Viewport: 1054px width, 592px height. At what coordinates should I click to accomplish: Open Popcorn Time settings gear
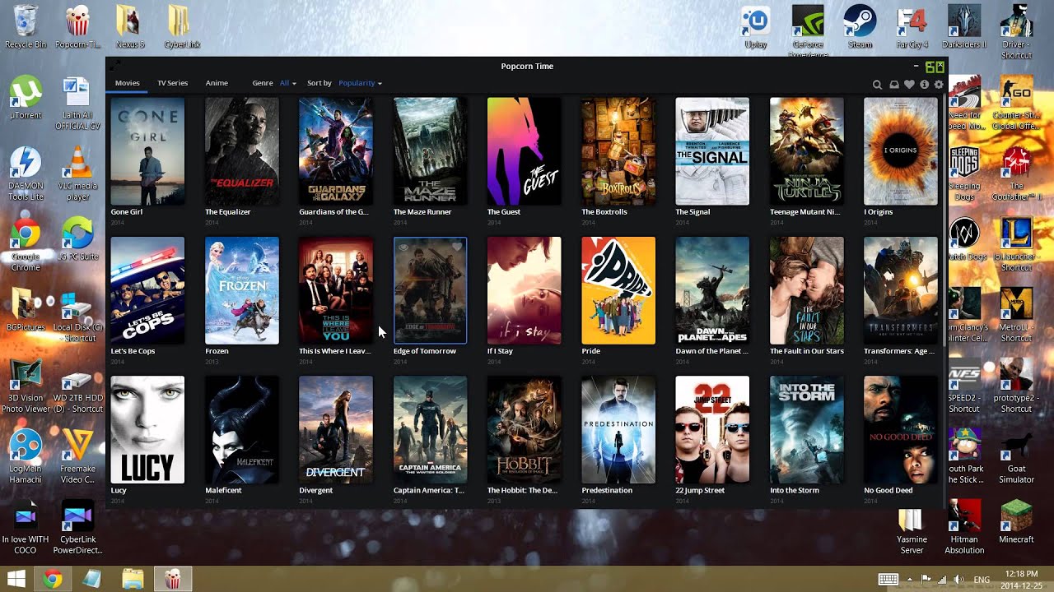938,84
